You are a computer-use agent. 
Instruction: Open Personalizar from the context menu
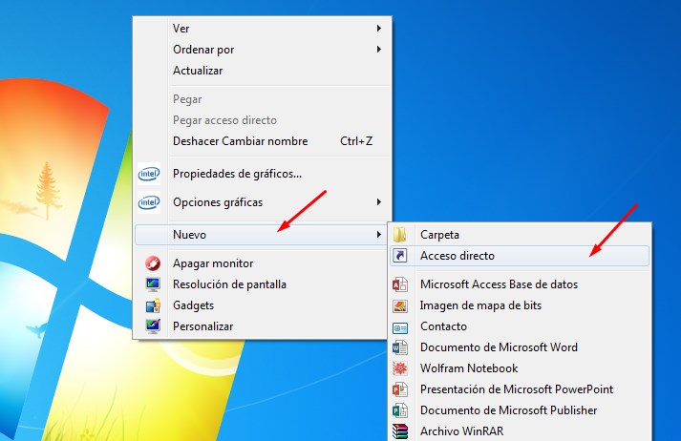point(262,326)
